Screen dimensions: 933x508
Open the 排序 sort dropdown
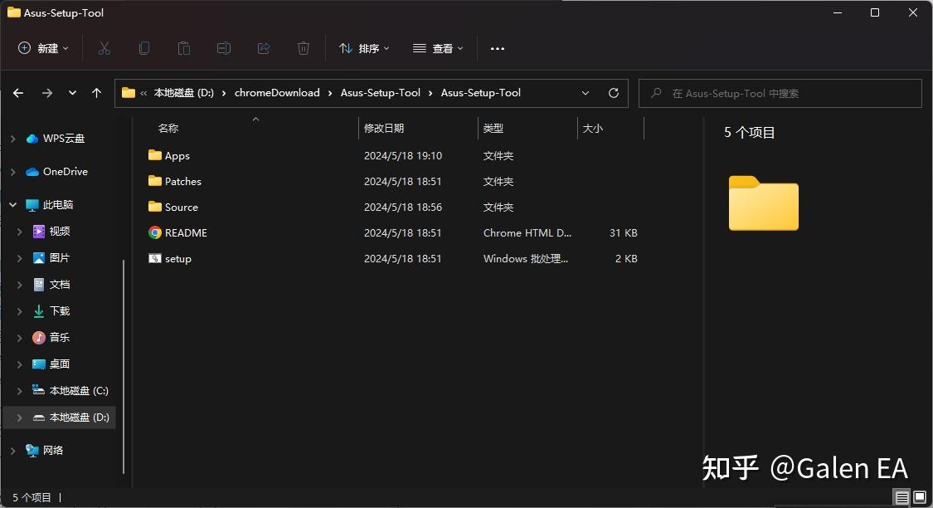[x=364, y=48]
